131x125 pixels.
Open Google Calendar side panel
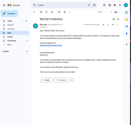[x=127, y=13]
